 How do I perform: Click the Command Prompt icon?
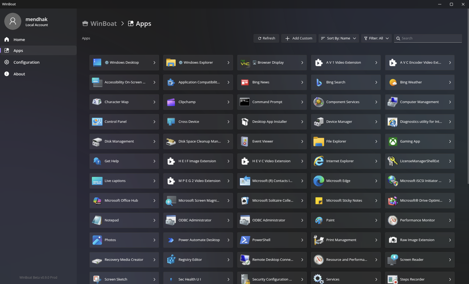point(244,102)
